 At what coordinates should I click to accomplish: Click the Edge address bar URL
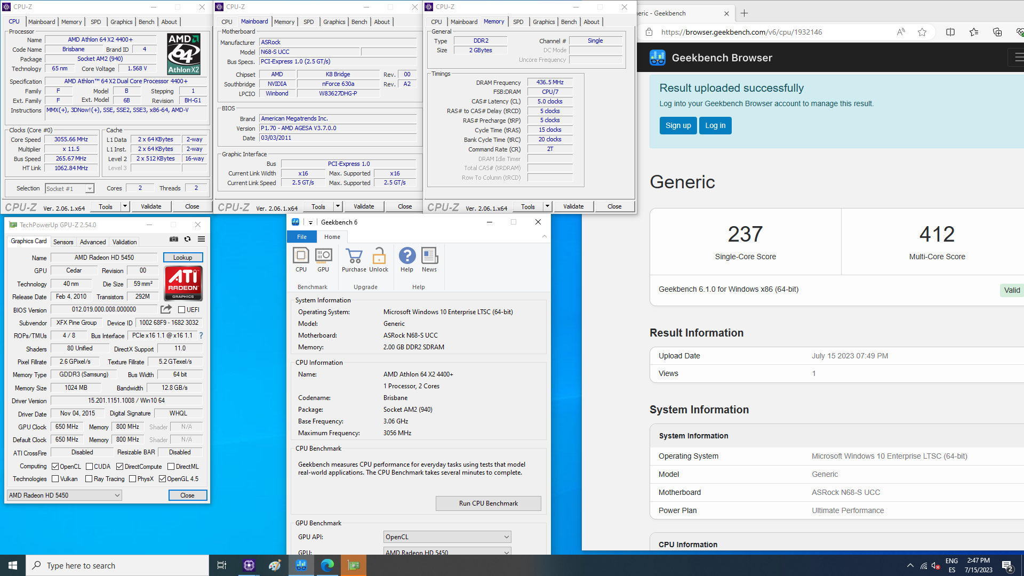tap(741, 32)
